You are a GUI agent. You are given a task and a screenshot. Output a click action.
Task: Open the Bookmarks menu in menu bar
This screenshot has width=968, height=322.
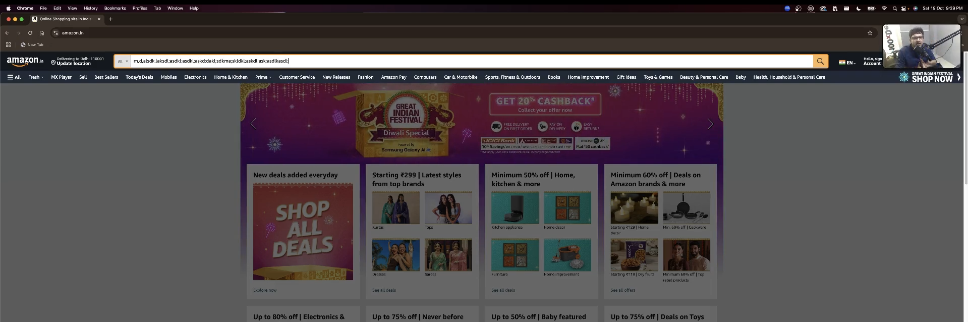pos(115,8)
